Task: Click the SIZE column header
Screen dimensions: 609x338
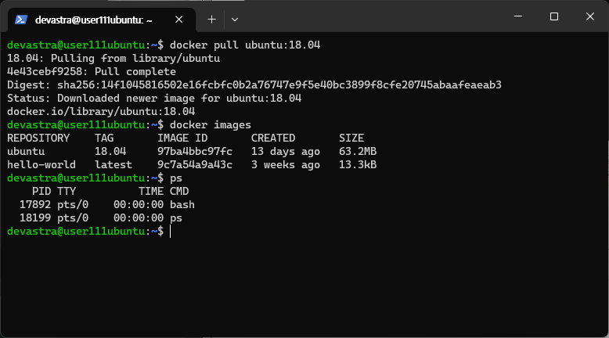Action: click(351, 138)
